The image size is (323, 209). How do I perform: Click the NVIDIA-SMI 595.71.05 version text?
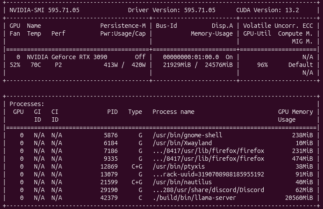tap(44, 10)
